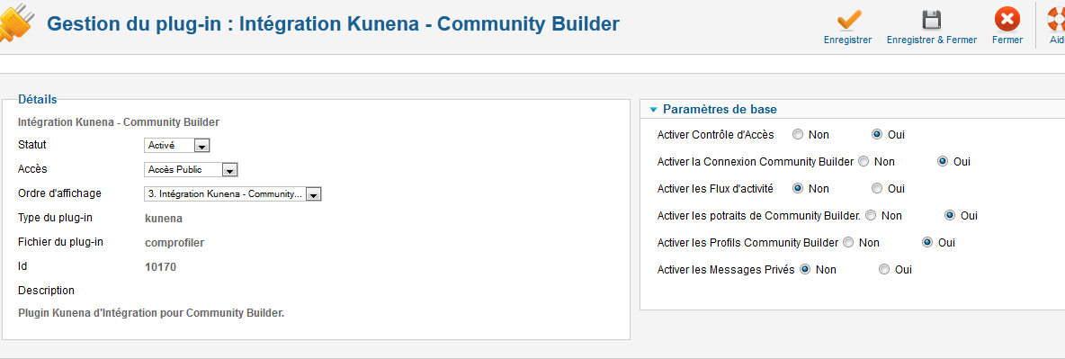Click the Fermer text label

(x=1007, y=40)
